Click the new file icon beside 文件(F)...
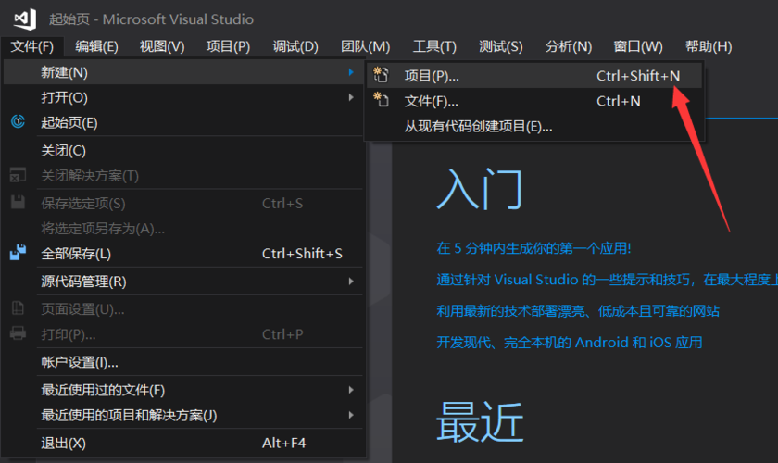 (381, 100)
